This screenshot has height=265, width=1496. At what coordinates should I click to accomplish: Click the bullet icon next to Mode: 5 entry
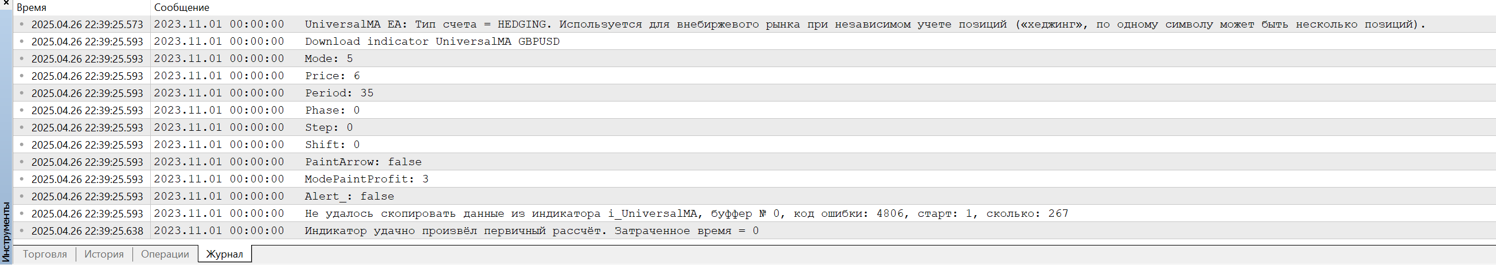[22, 59]
